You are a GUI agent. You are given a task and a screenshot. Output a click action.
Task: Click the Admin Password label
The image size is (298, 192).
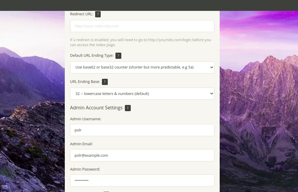click(x=85, y=169)
